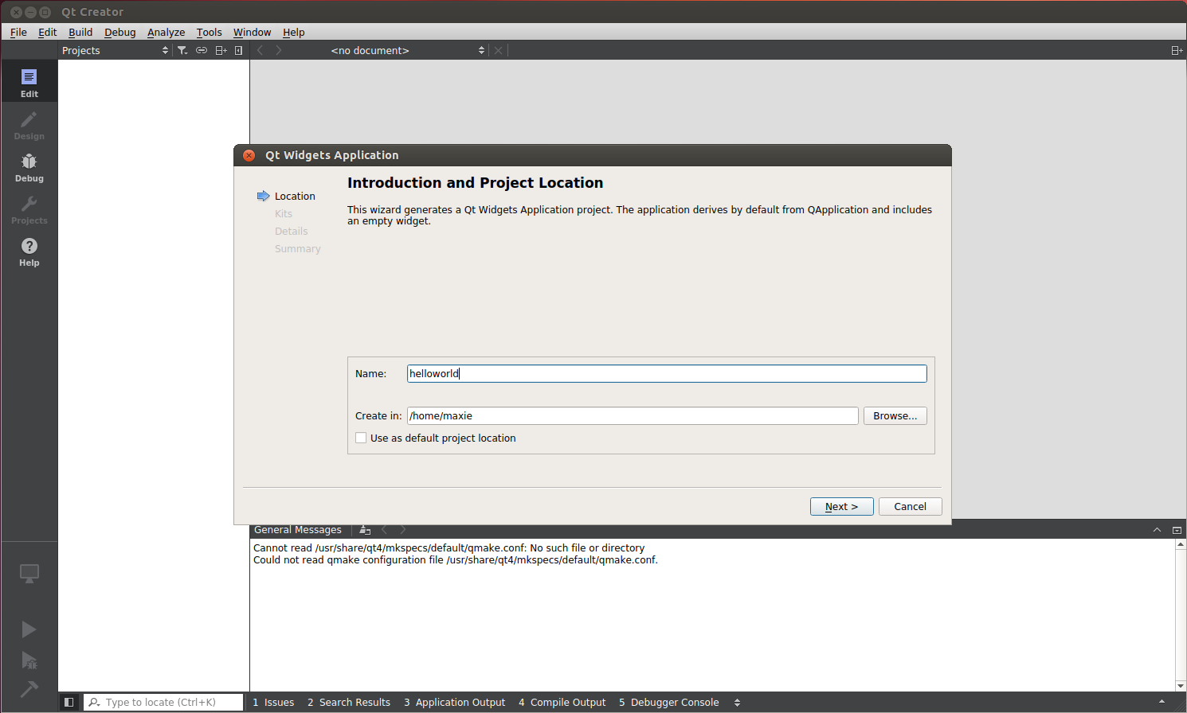Screen dimensions: 1187x713
Task: Click the Summary step in wizard
Action: pyautogui.click(x=297, y=248)
